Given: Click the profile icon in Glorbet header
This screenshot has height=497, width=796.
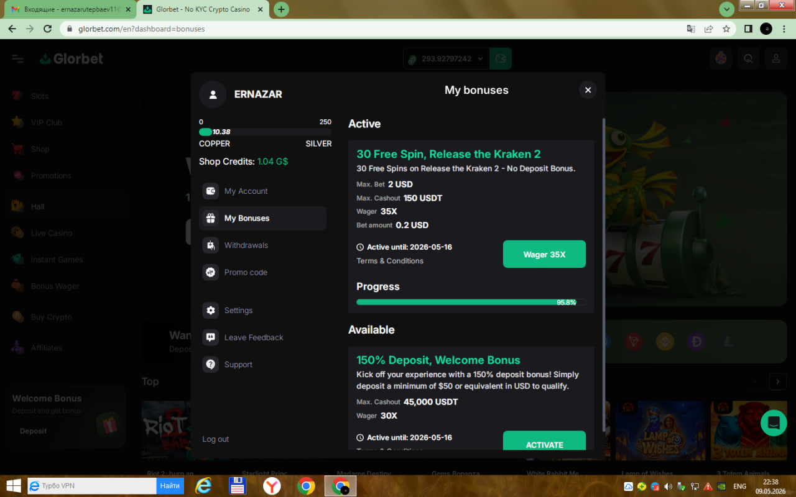Looking at the screenshot, I should tap(776, 59).
